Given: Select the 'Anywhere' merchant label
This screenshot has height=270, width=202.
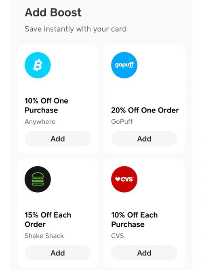Looking at the screenshot, I should [40, 122].
